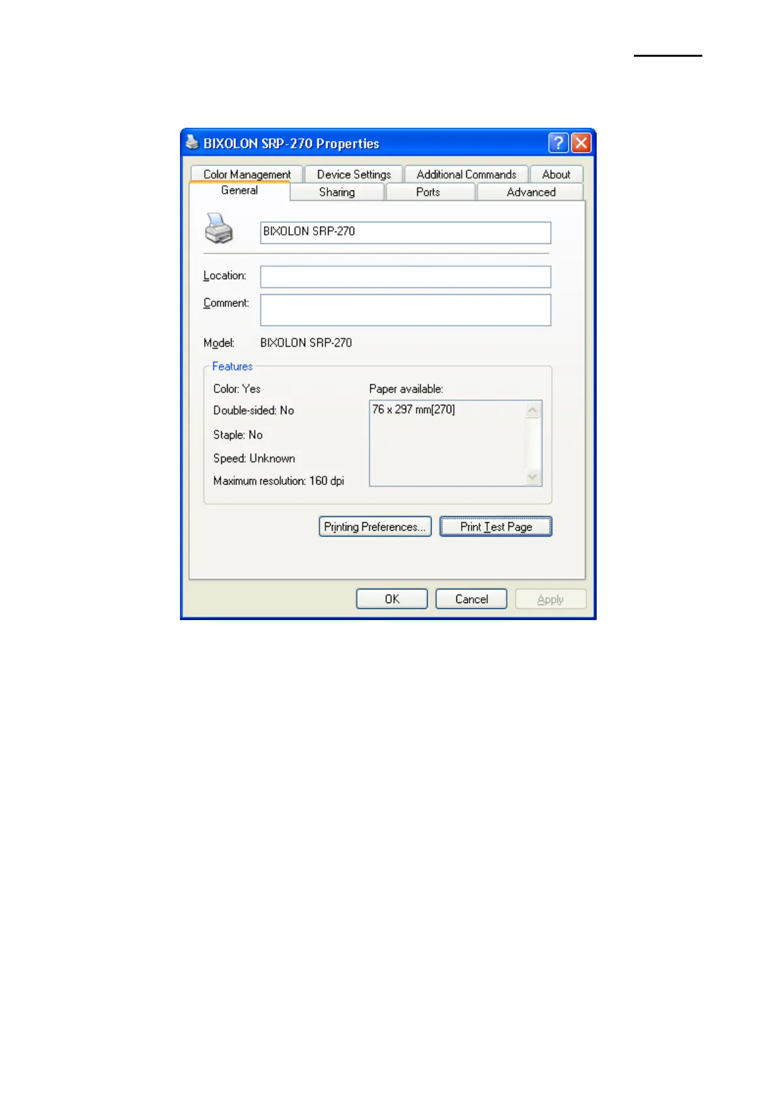Image resolution: width=776 pixels, height=1098 pixels.
Task: Click the paper list scroll up arrow
Action: [x=533, y=410]
